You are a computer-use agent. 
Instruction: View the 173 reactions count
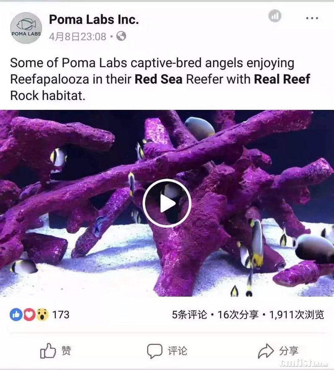tap(61, 315)
